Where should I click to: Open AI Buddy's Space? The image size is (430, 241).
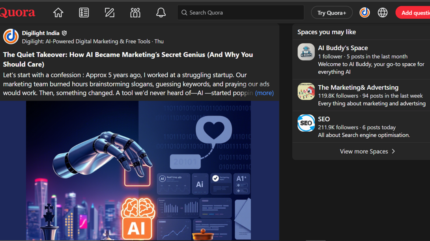tap(343, 48)
